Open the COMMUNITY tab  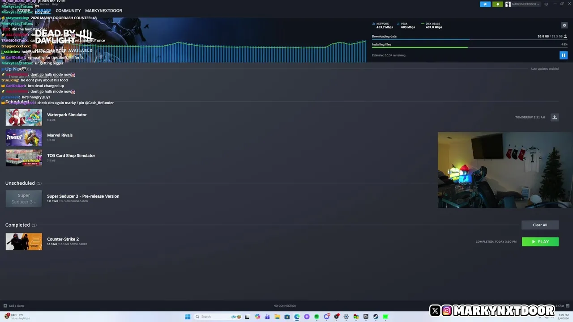(x=68, y=10)
